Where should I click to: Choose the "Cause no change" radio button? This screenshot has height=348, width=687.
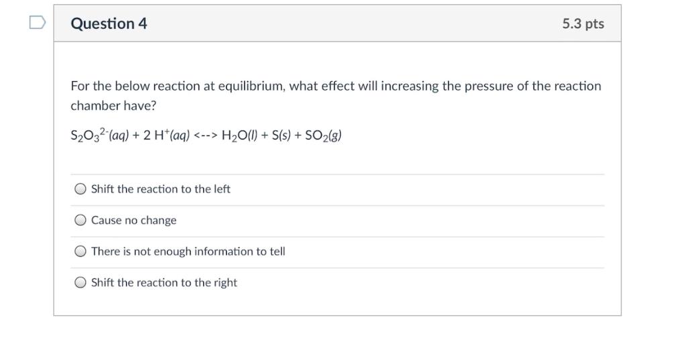pyautogui.click(x=81, y=221)
